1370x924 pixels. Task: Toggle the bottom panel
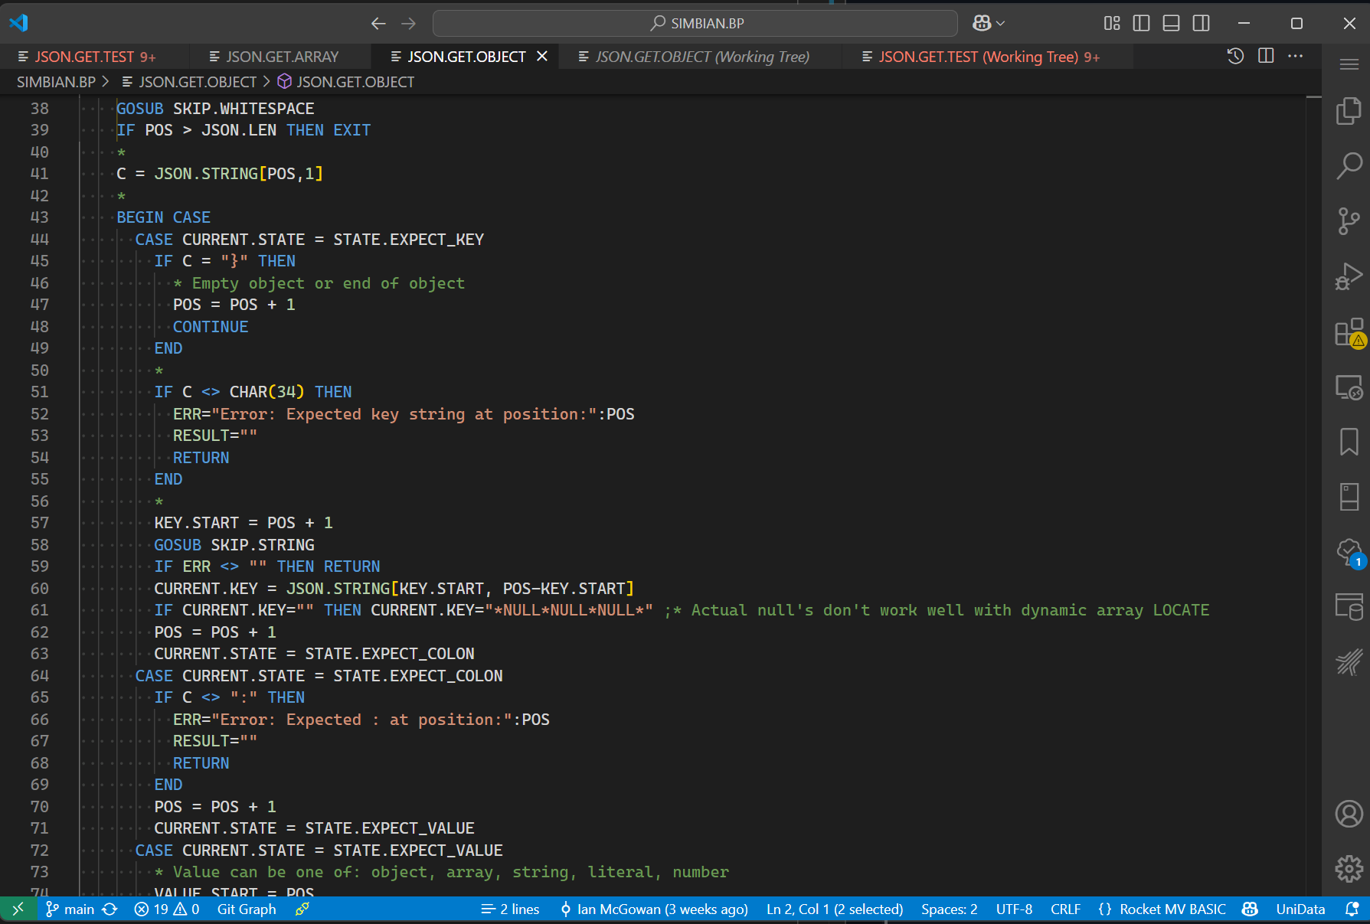click(x=1171, y=24)
